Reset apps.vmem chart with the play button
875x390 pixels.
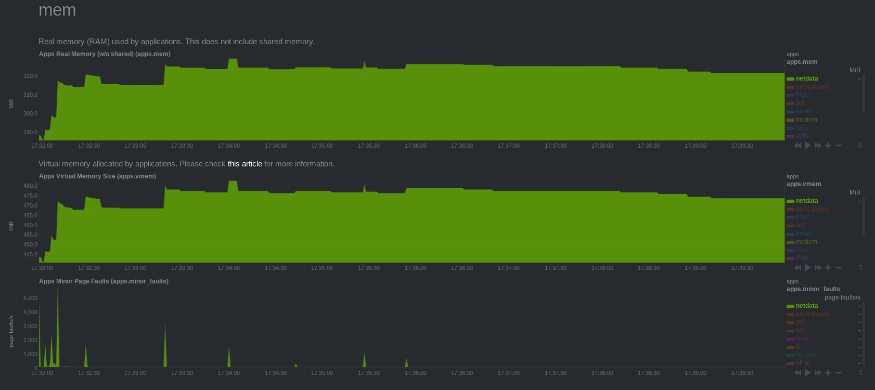click(808, 268)
